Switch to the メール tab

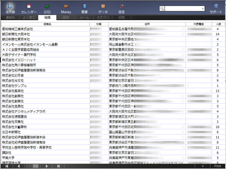(85, 18)
